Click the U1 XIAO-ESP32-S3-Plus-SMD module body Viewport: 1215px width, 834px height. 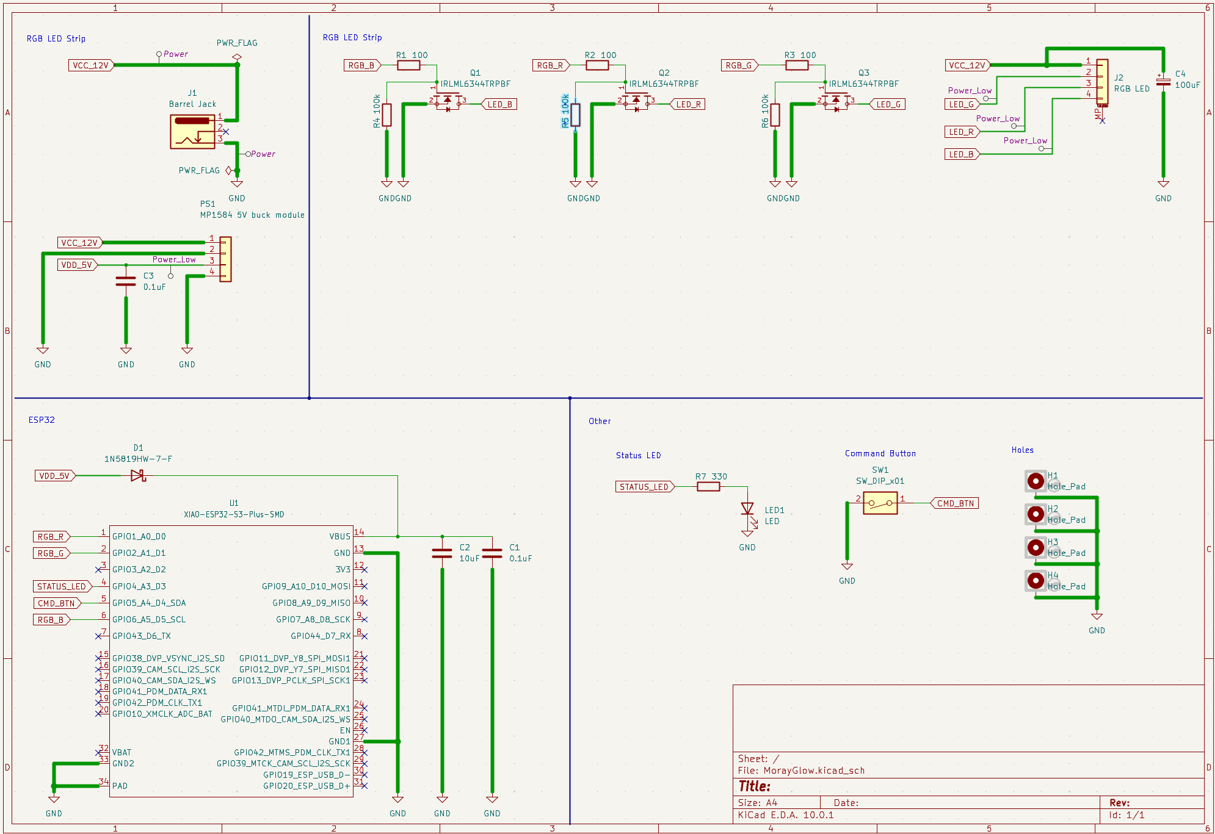pos(231,661)
